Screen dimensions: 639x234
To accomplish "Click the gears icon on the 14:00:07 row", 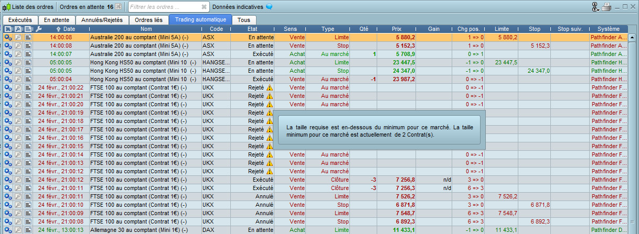I will [8, 54].
